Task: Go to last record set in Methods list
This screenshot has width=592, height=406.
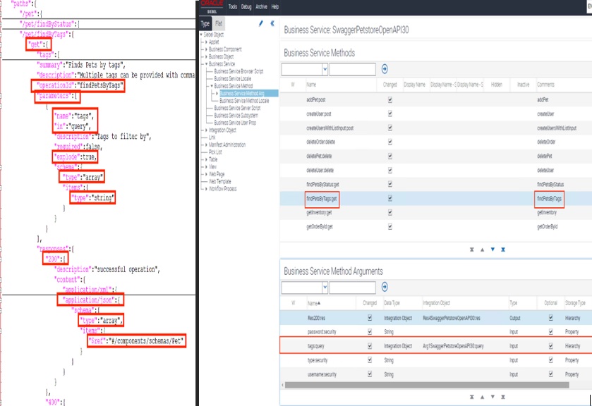Action: [x=503, y=250]
